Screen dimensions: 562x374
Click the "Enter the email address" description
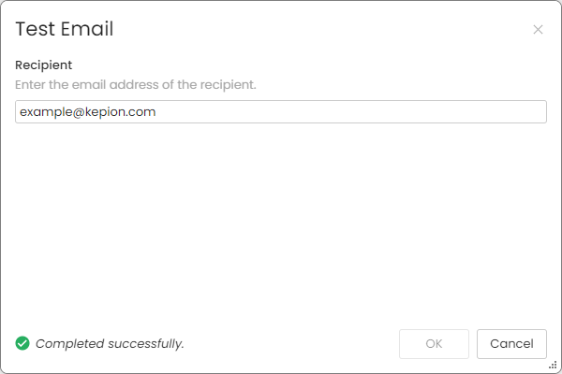[x=136, y=85]
